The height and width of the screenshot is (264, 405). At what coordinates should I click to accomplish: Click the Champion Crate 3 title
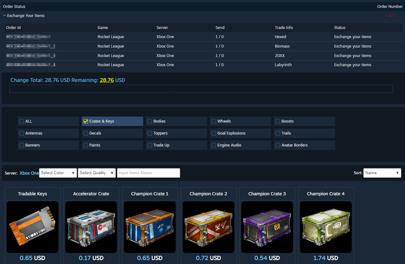[x=267, y=194]
